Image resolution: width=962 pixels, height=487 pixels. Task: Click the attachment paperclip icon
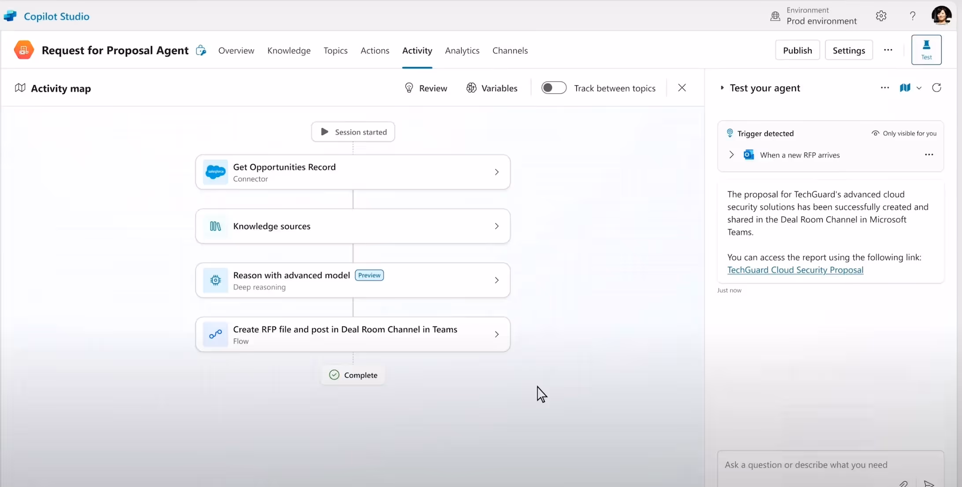coord(903,483)
